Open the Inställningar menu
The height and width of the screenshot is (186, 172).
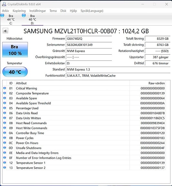point(37,11)
